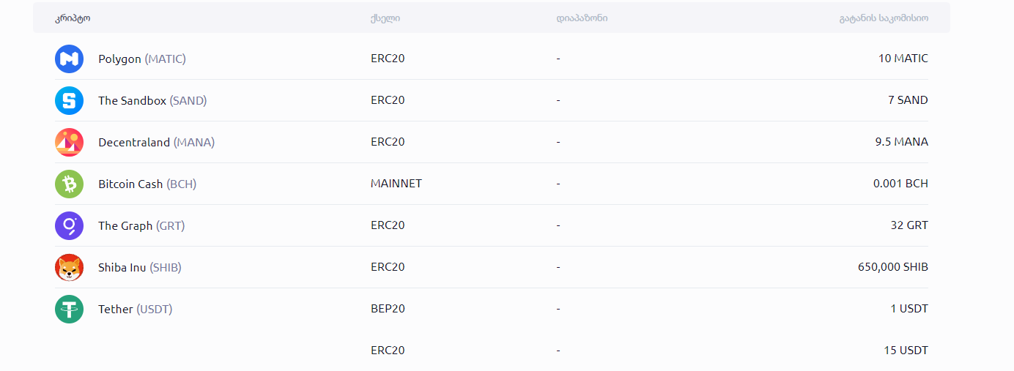Screen dimensions: 1014x371
Task: Click the MAINNET network cell
Action: click(396, 184)
